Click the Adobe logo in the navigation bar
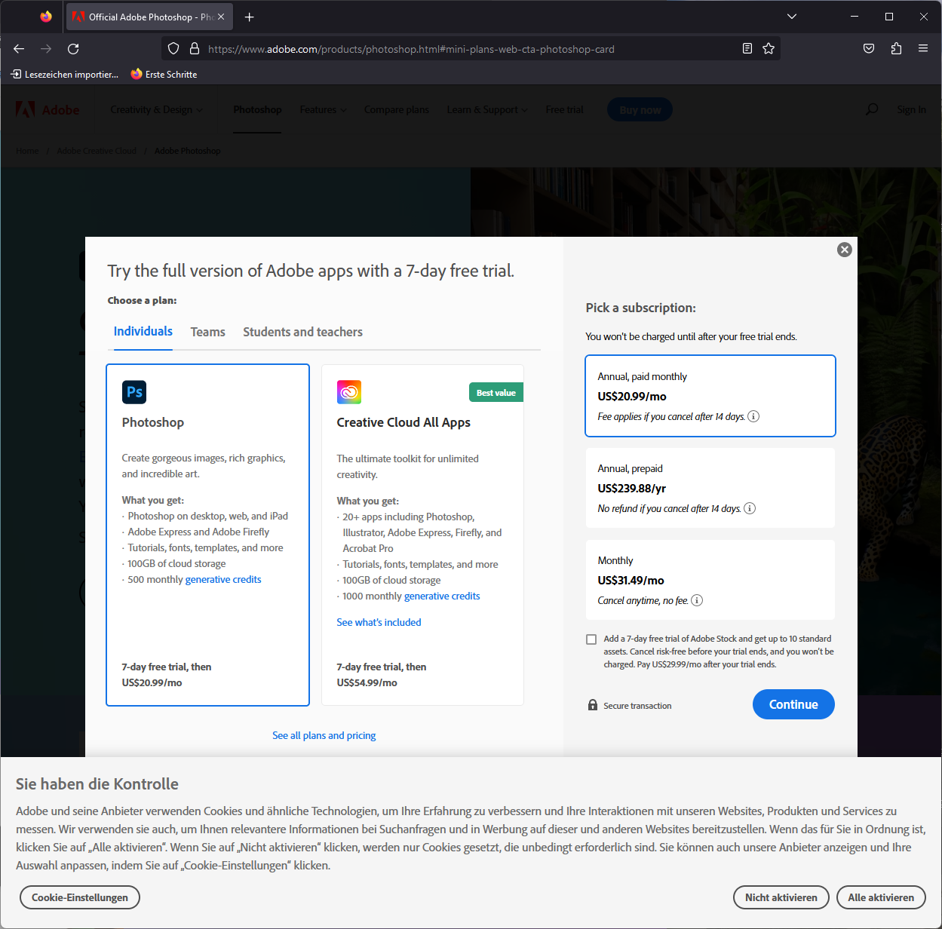 [47, 109]
